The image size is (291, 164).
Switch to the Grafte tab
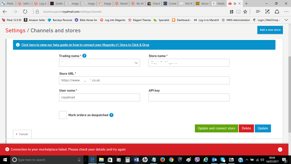(x=57, y=4)
